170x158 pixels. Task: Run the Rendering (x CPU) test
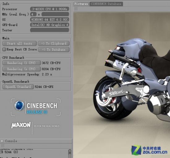pyautogui.click(x=22, y=69)
